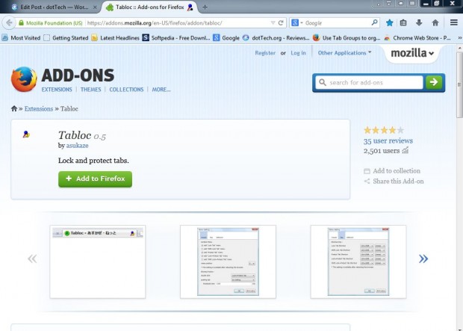
Task: Click the Log in link
Action: coord(298,52)
